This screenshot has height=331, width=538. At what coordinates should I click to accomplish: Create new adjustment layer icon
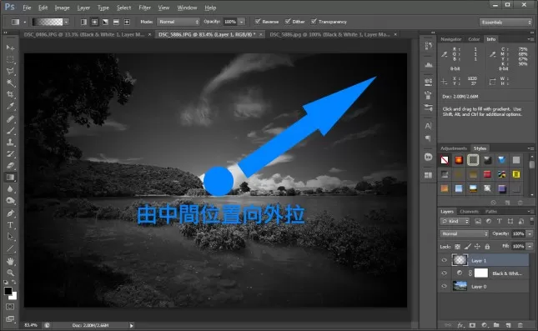click(x=485, y=325)
